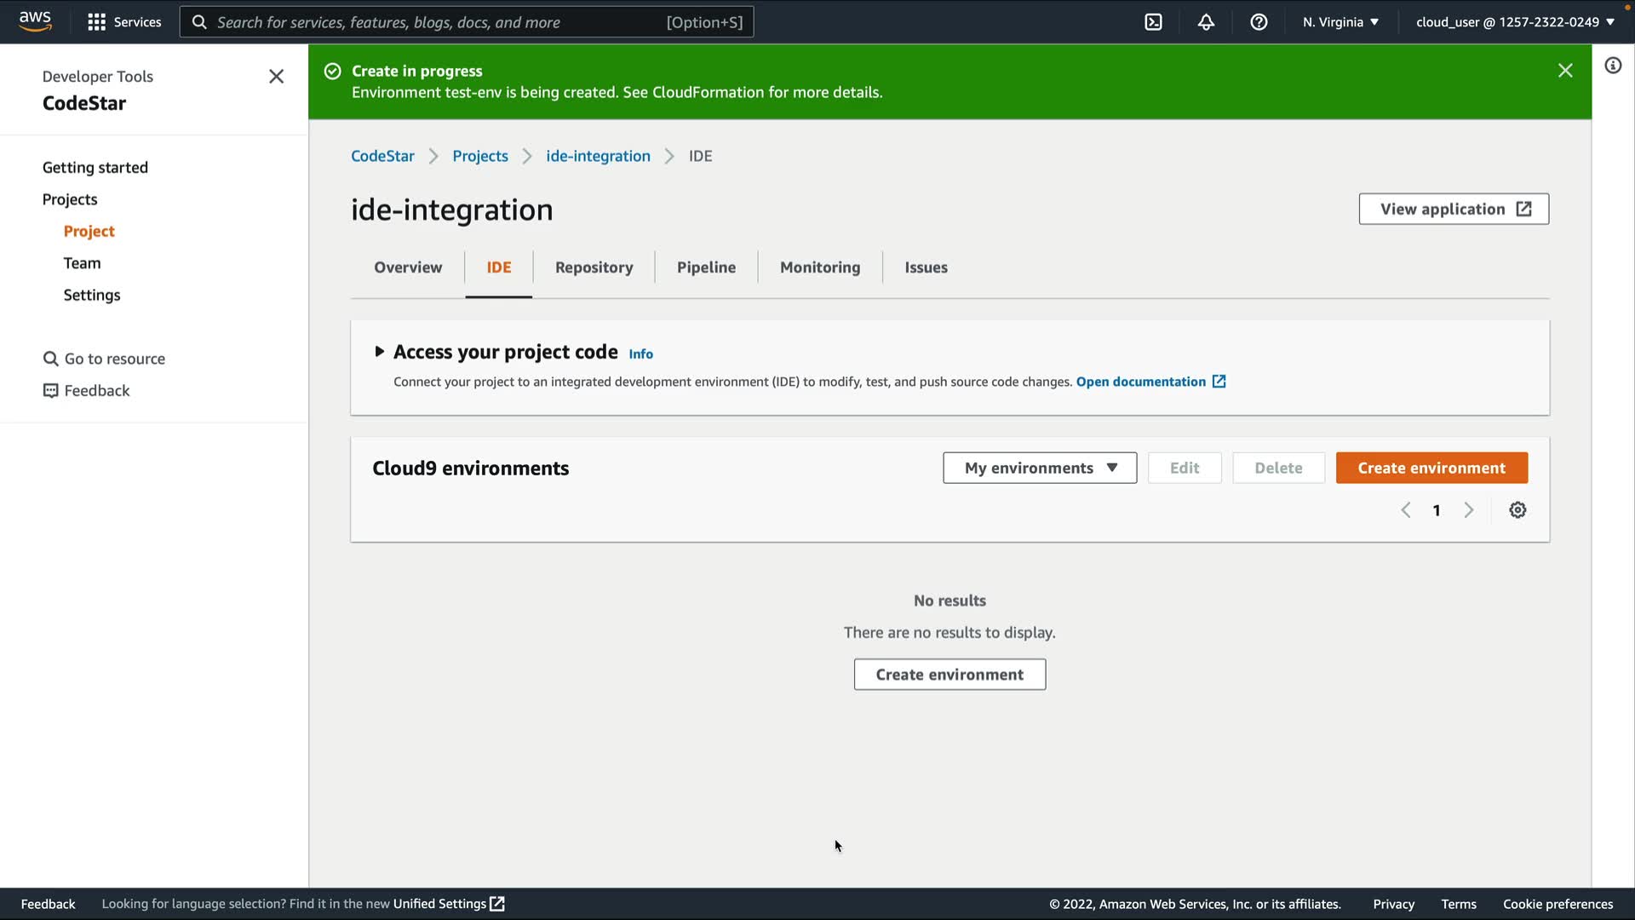Switch to the Pipeline tab
The height and width of the screenshot is (920, 1635).
706,267
